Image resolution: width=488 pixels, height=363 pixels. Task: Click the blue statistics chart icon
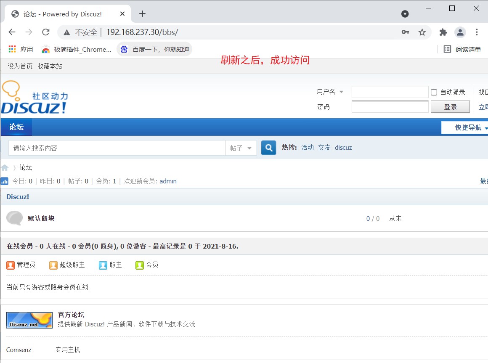click(4, 181)
